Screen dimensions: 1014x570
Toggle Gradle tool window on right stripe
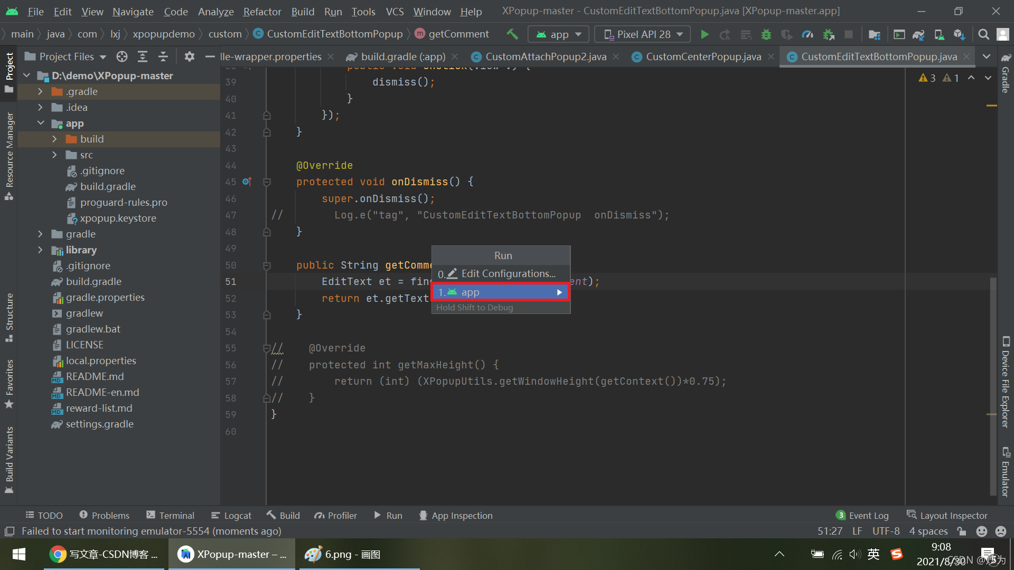pyautogui.click(x=1006, y=73)
